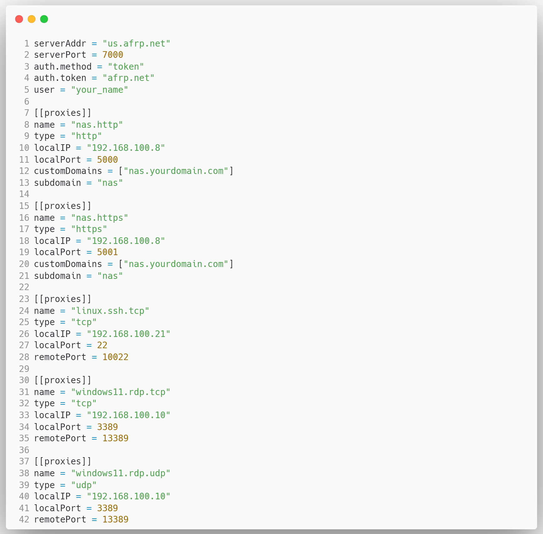This screenshot has height=534, width=543.
Task: Select the type value "http" on line 9
Action: (x=86, y=136)
